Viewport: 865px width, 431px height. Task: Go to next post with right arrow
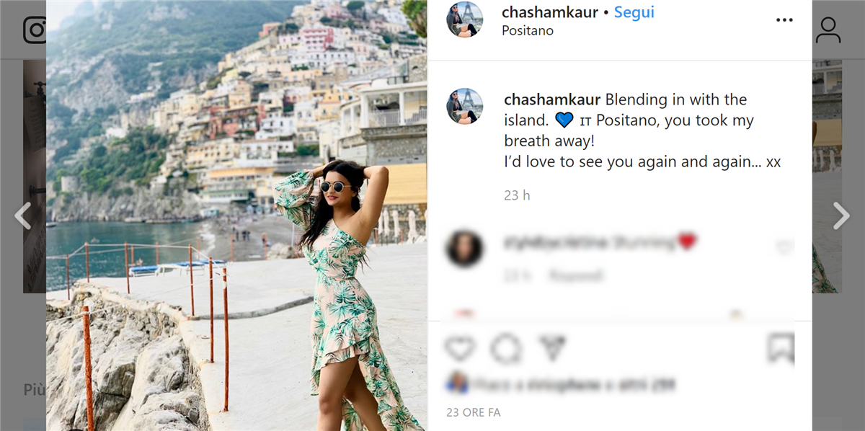coord(841,215)
